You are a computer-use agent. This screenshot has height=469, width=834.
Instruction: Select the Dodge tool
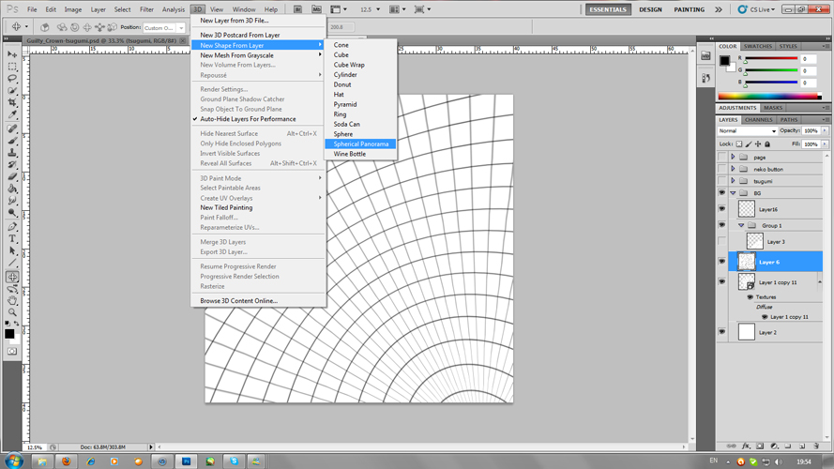[12, 213]
